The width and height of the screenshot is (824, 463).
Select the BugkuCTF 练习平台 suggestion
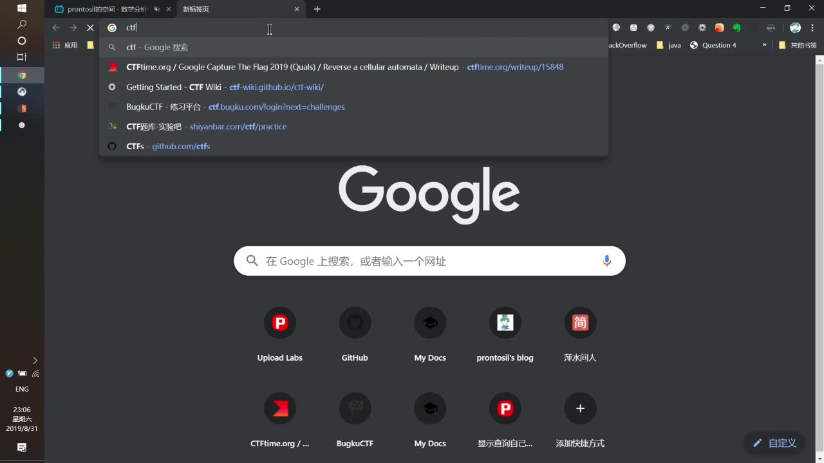click(x=353, y=107)
